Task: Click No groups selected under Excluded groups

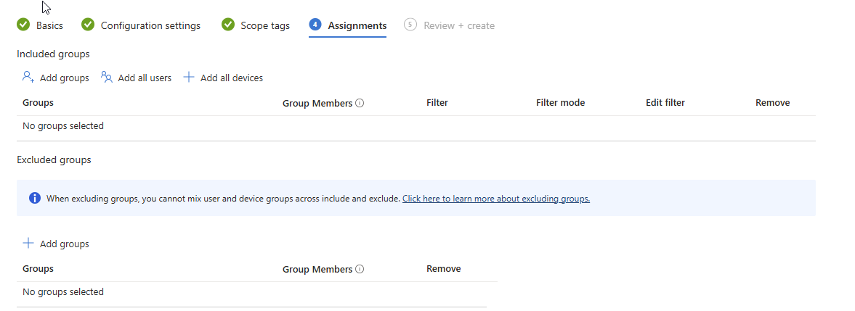Action: [63, 292]
